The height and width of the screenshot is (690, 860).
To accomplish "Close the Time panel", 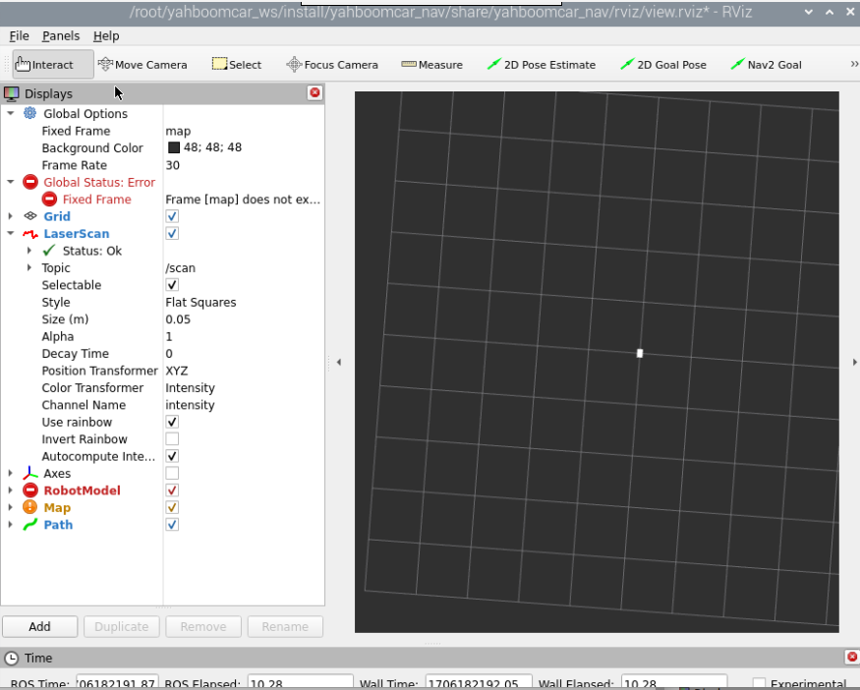I will click(x=852, y=657).
